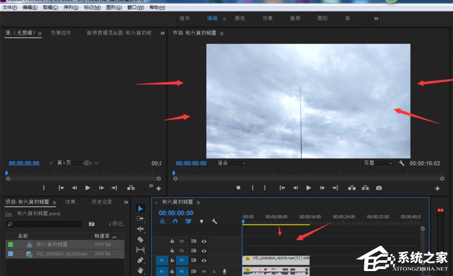This screenshot has width=453, height=276.
Task: Select the Pen tool
Action: coord(140,260)
